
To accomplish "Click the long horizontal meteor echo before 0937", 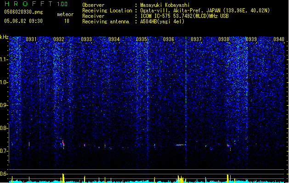I will coord(181,145).
